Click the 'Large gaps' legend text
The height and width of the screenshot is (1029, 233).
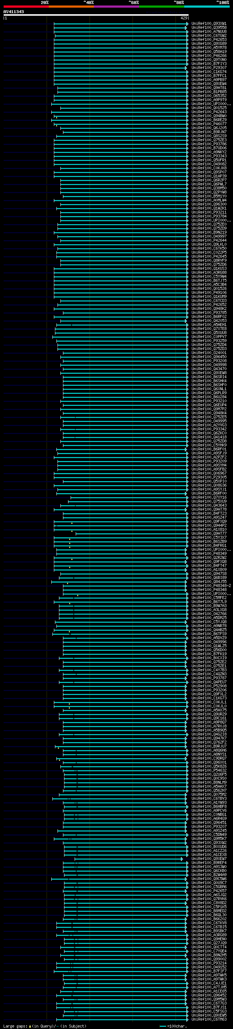click(x=15, y=1026)
